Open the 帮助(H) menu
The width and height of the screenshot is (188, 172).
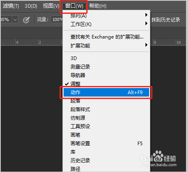click(98, 6)
